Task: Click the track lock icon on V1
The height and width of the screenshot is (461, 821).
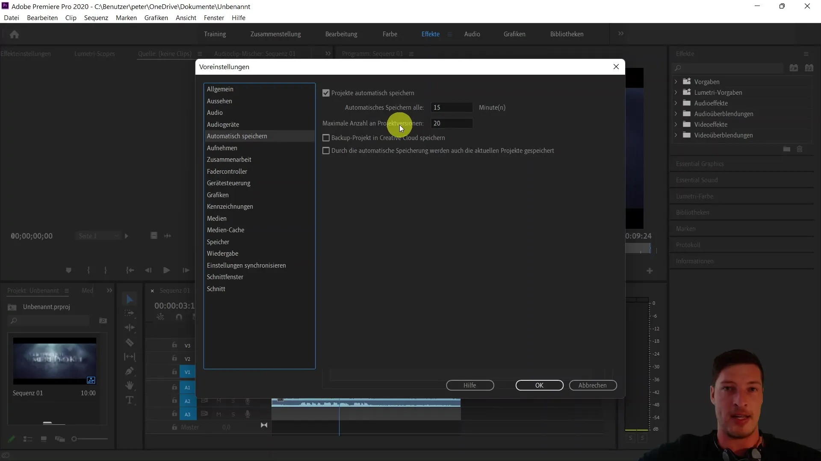Action: (x=174, y=371)
